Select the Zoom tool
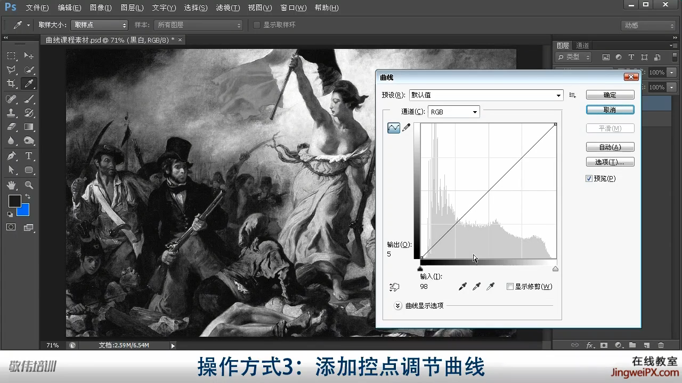682x383 pixels. [29, 185]
